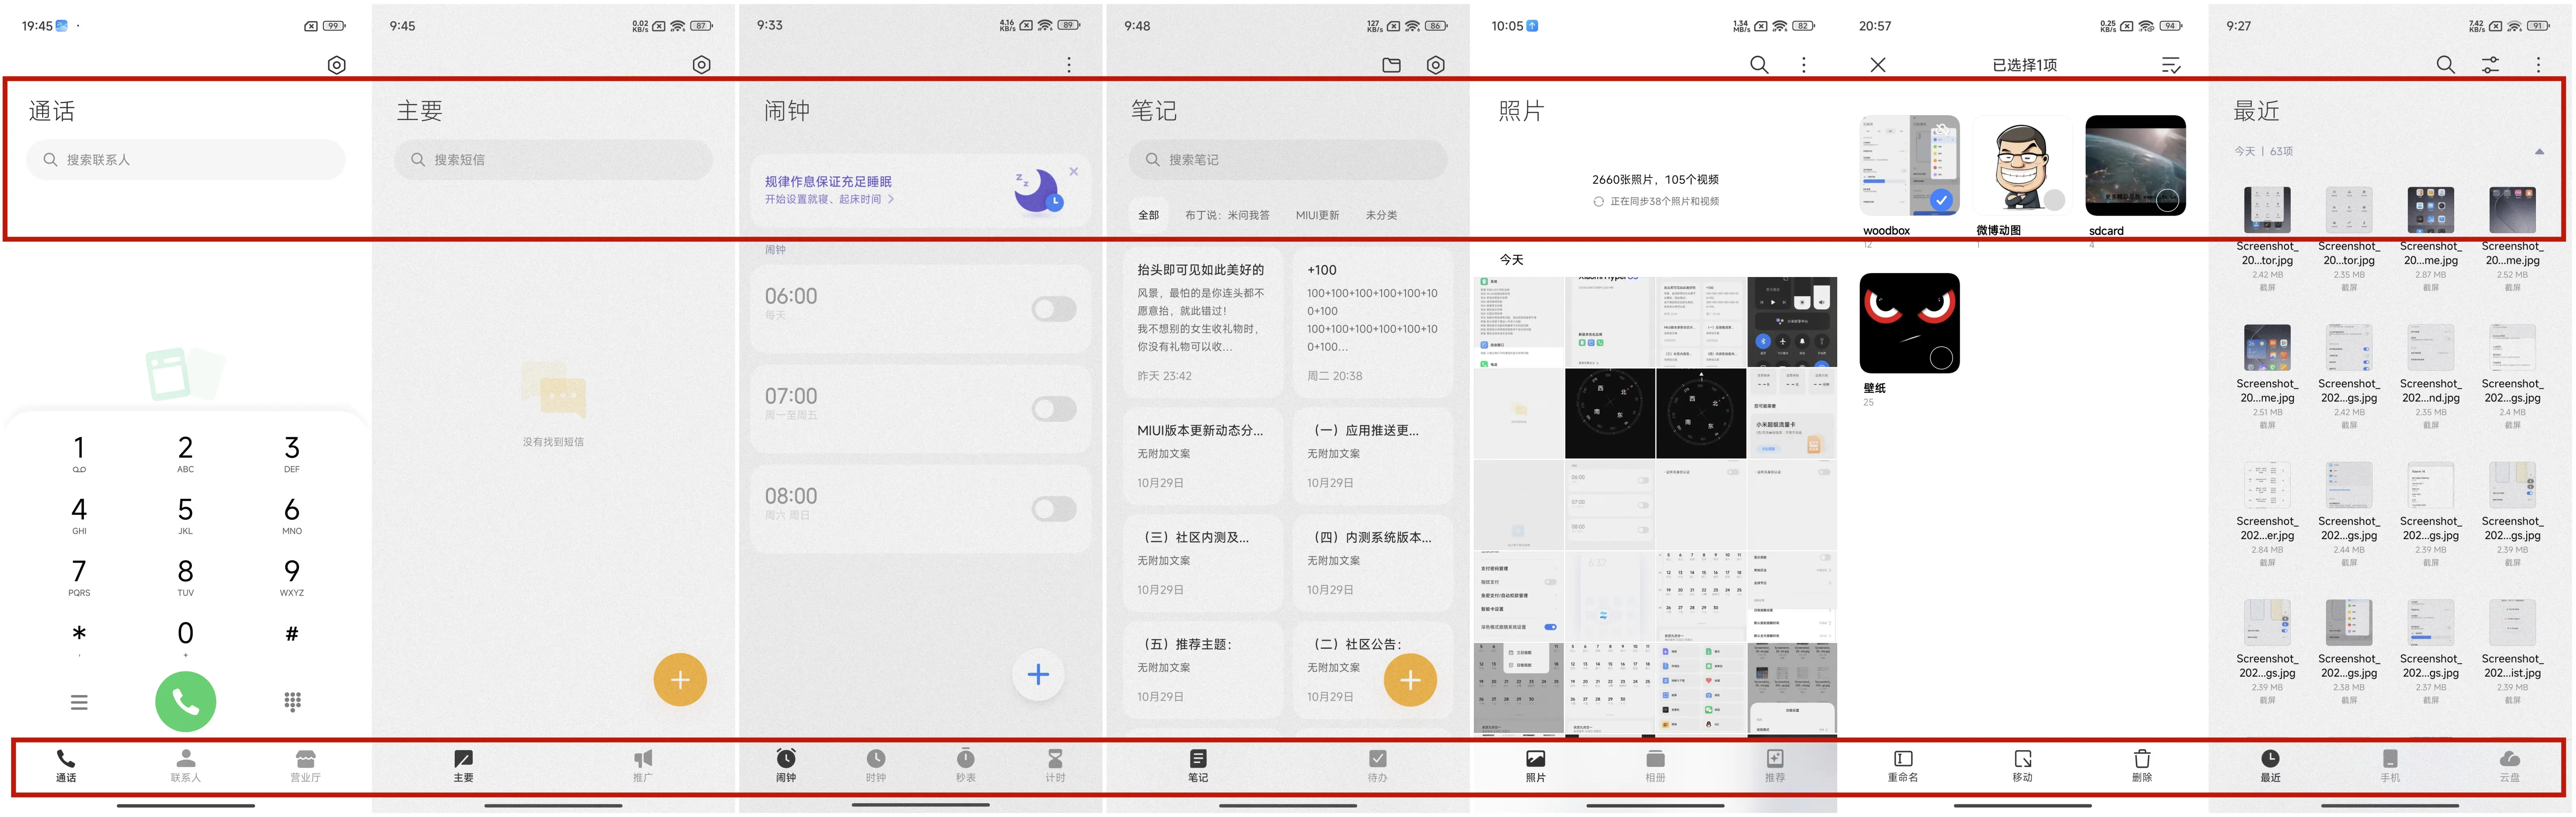The height and width of the screenshot is (817, 2576).
Task: Open the three-dot menu on the Alarm screen
Action: (1069, 65)
